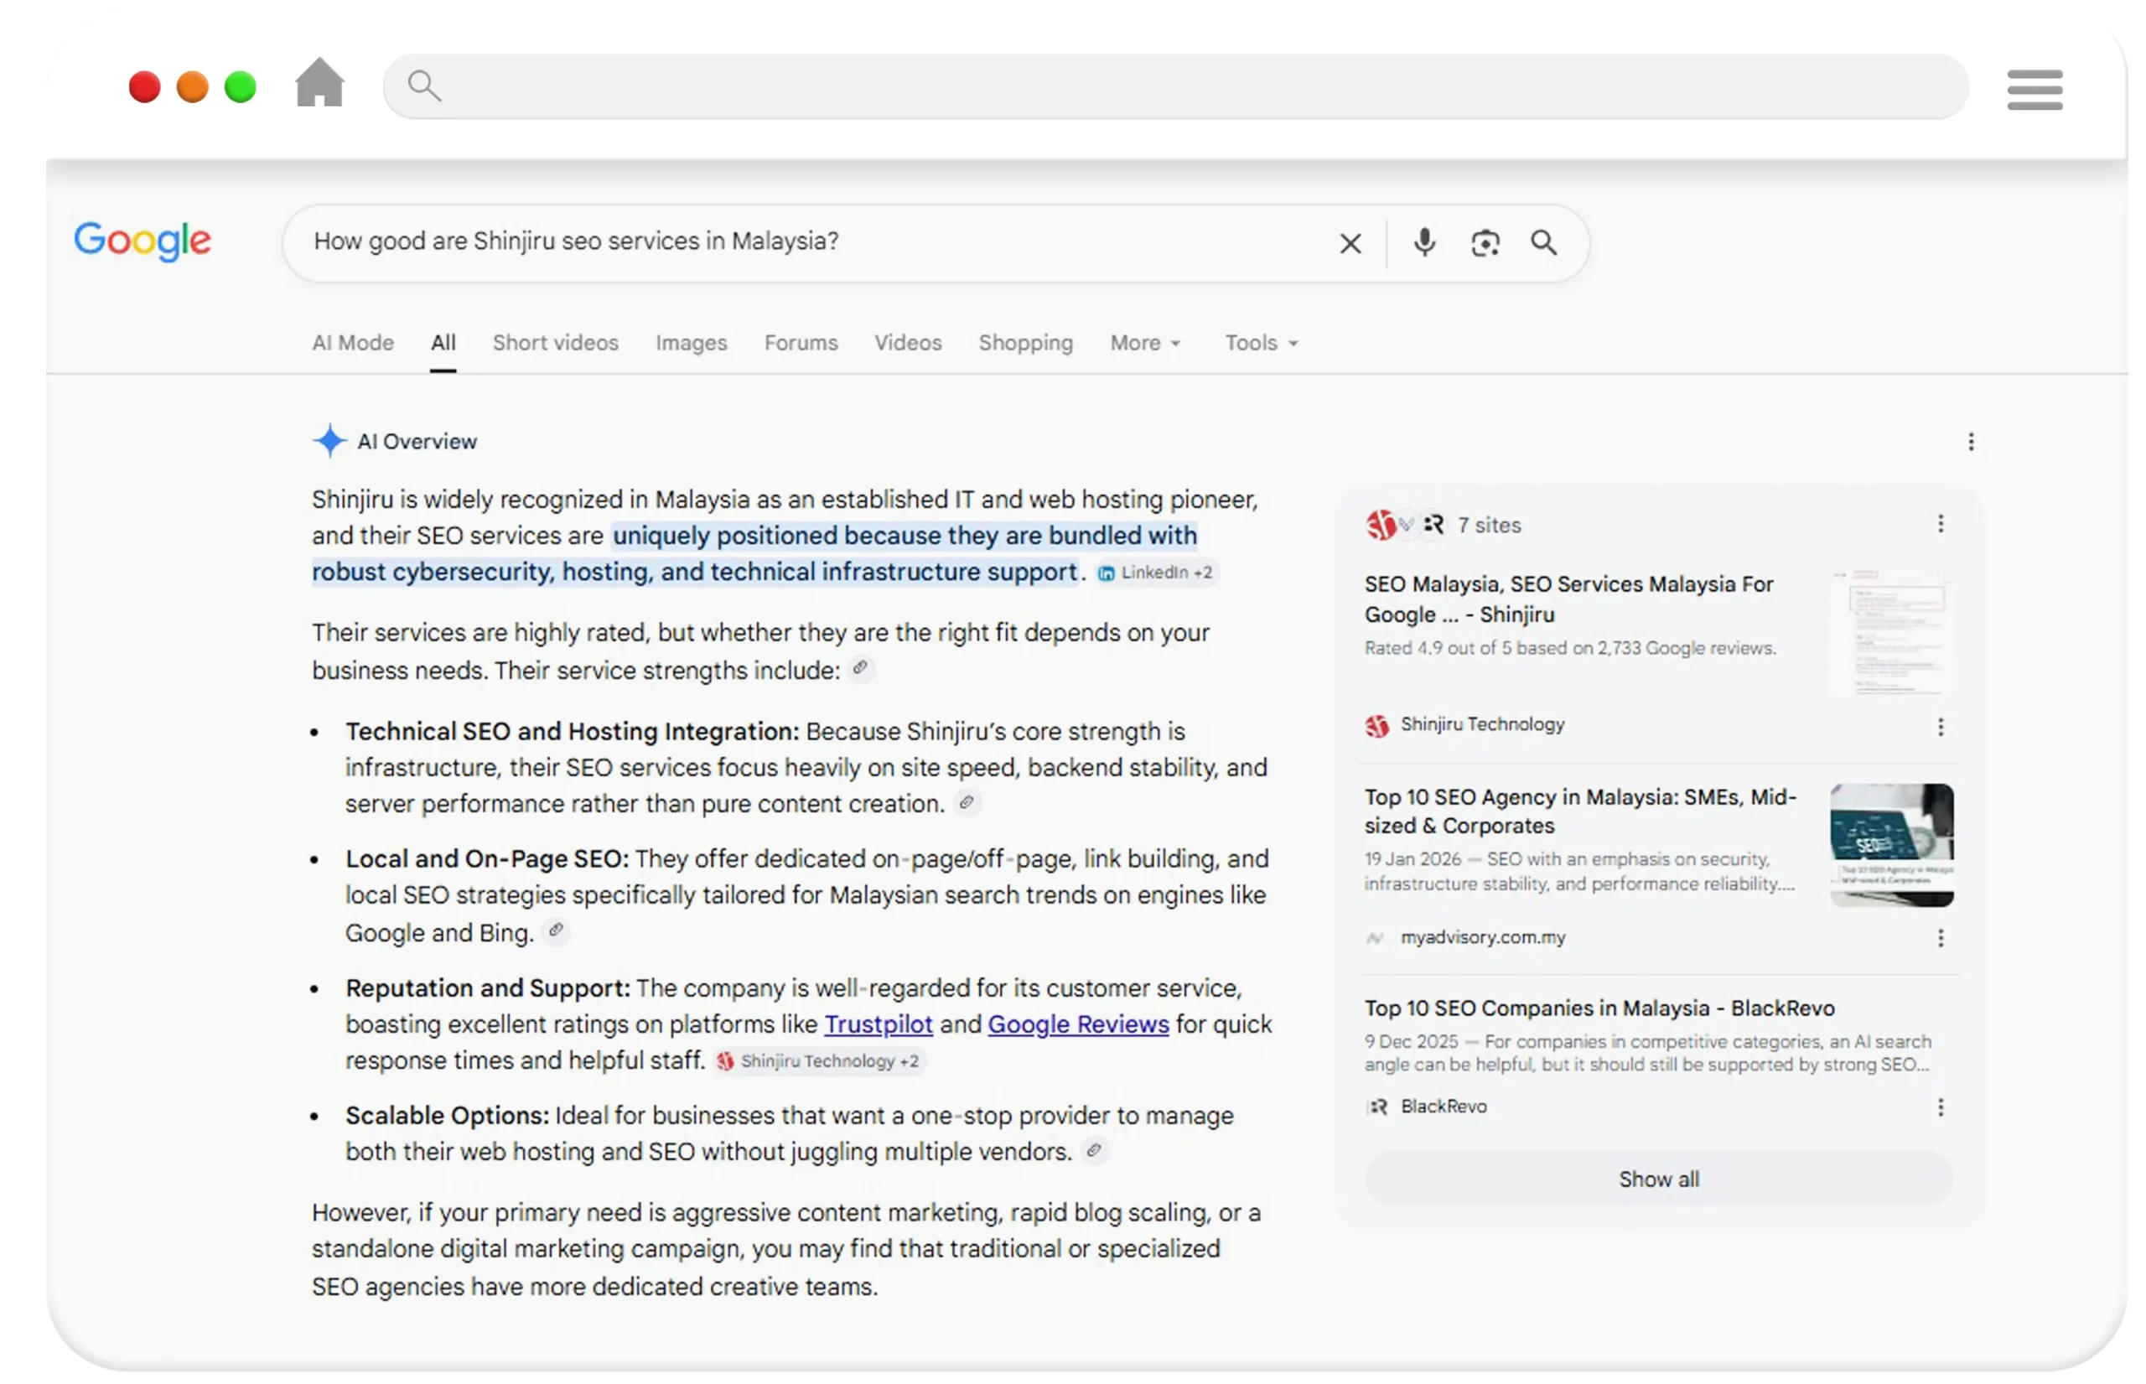This screenshot has width=2146, height=1384.
Task: Open the Shopping tab
Action: coord(1025,342)
